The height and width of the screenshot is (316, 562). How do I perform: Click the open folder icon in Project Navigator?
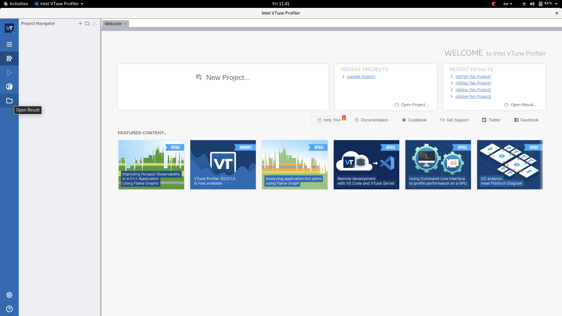[87, 23]
